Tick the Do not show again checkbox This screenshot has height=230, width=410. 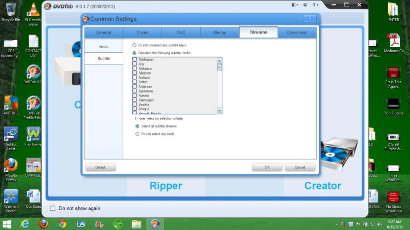click(x=52, y=208)
